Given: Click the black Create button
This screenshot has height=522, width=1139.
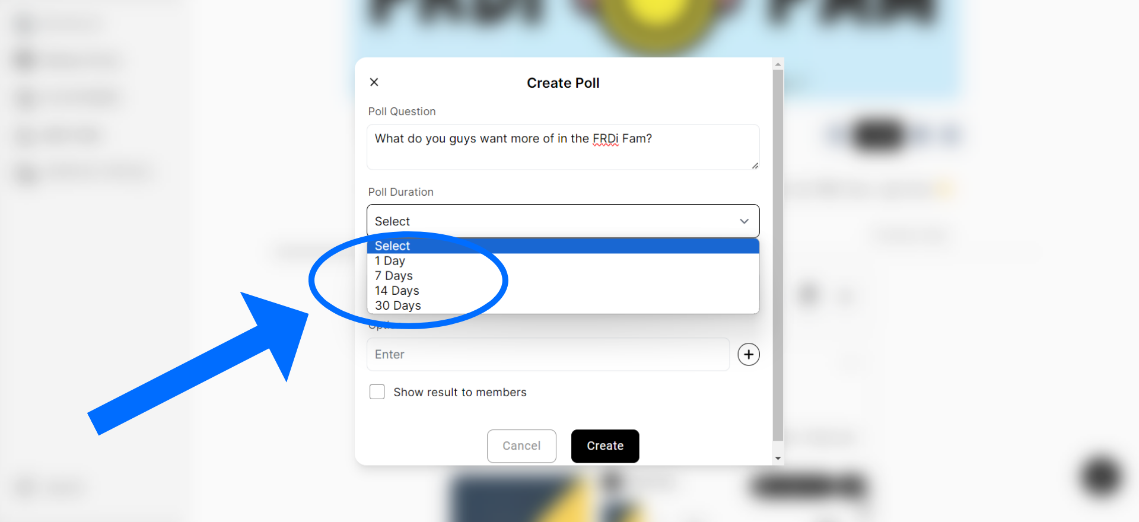Looking at the screenshot, I should (605, 446).
